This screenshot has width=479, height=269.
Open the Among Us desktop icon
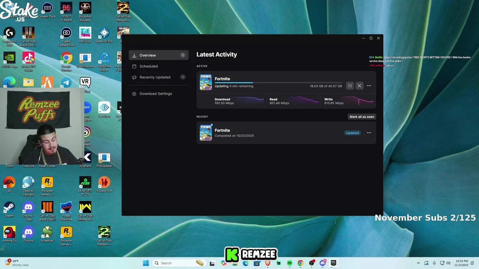coord(9,235)
